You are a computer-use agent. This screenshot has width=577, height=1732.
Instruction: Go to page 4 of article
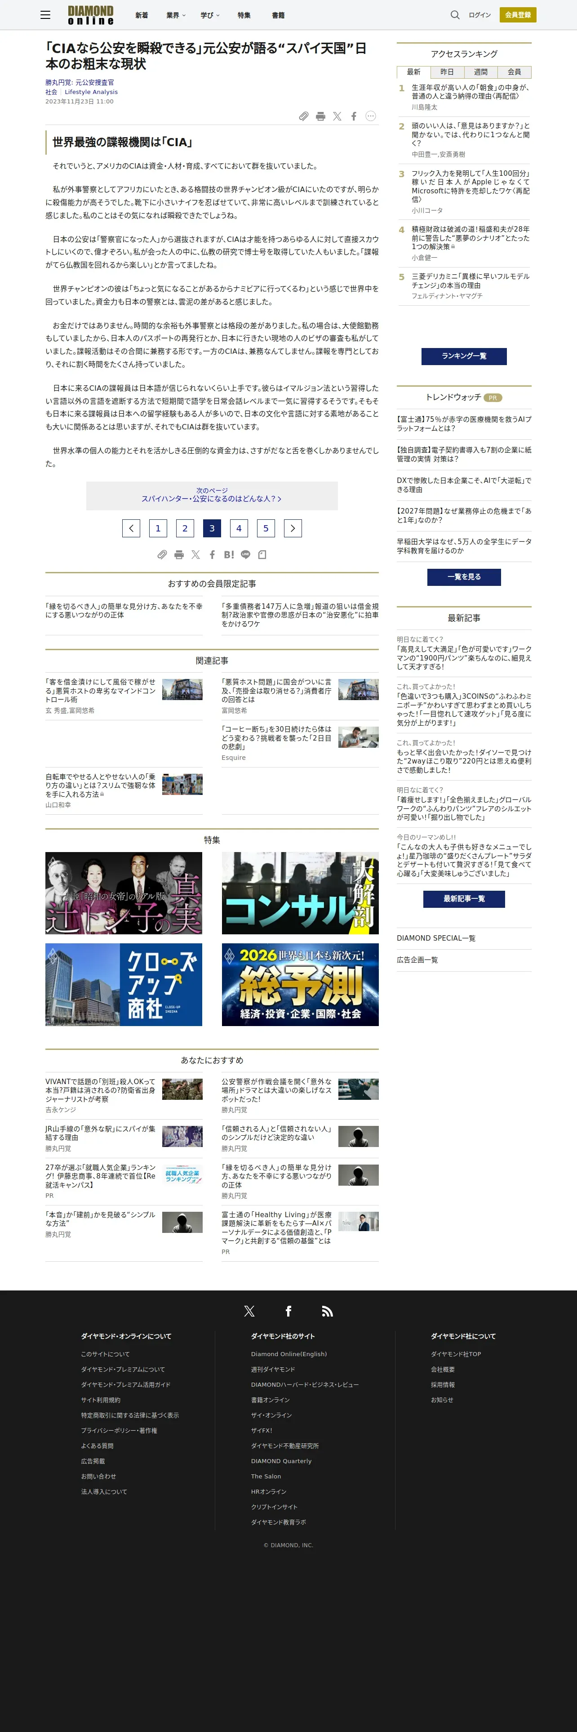point(239,528)
